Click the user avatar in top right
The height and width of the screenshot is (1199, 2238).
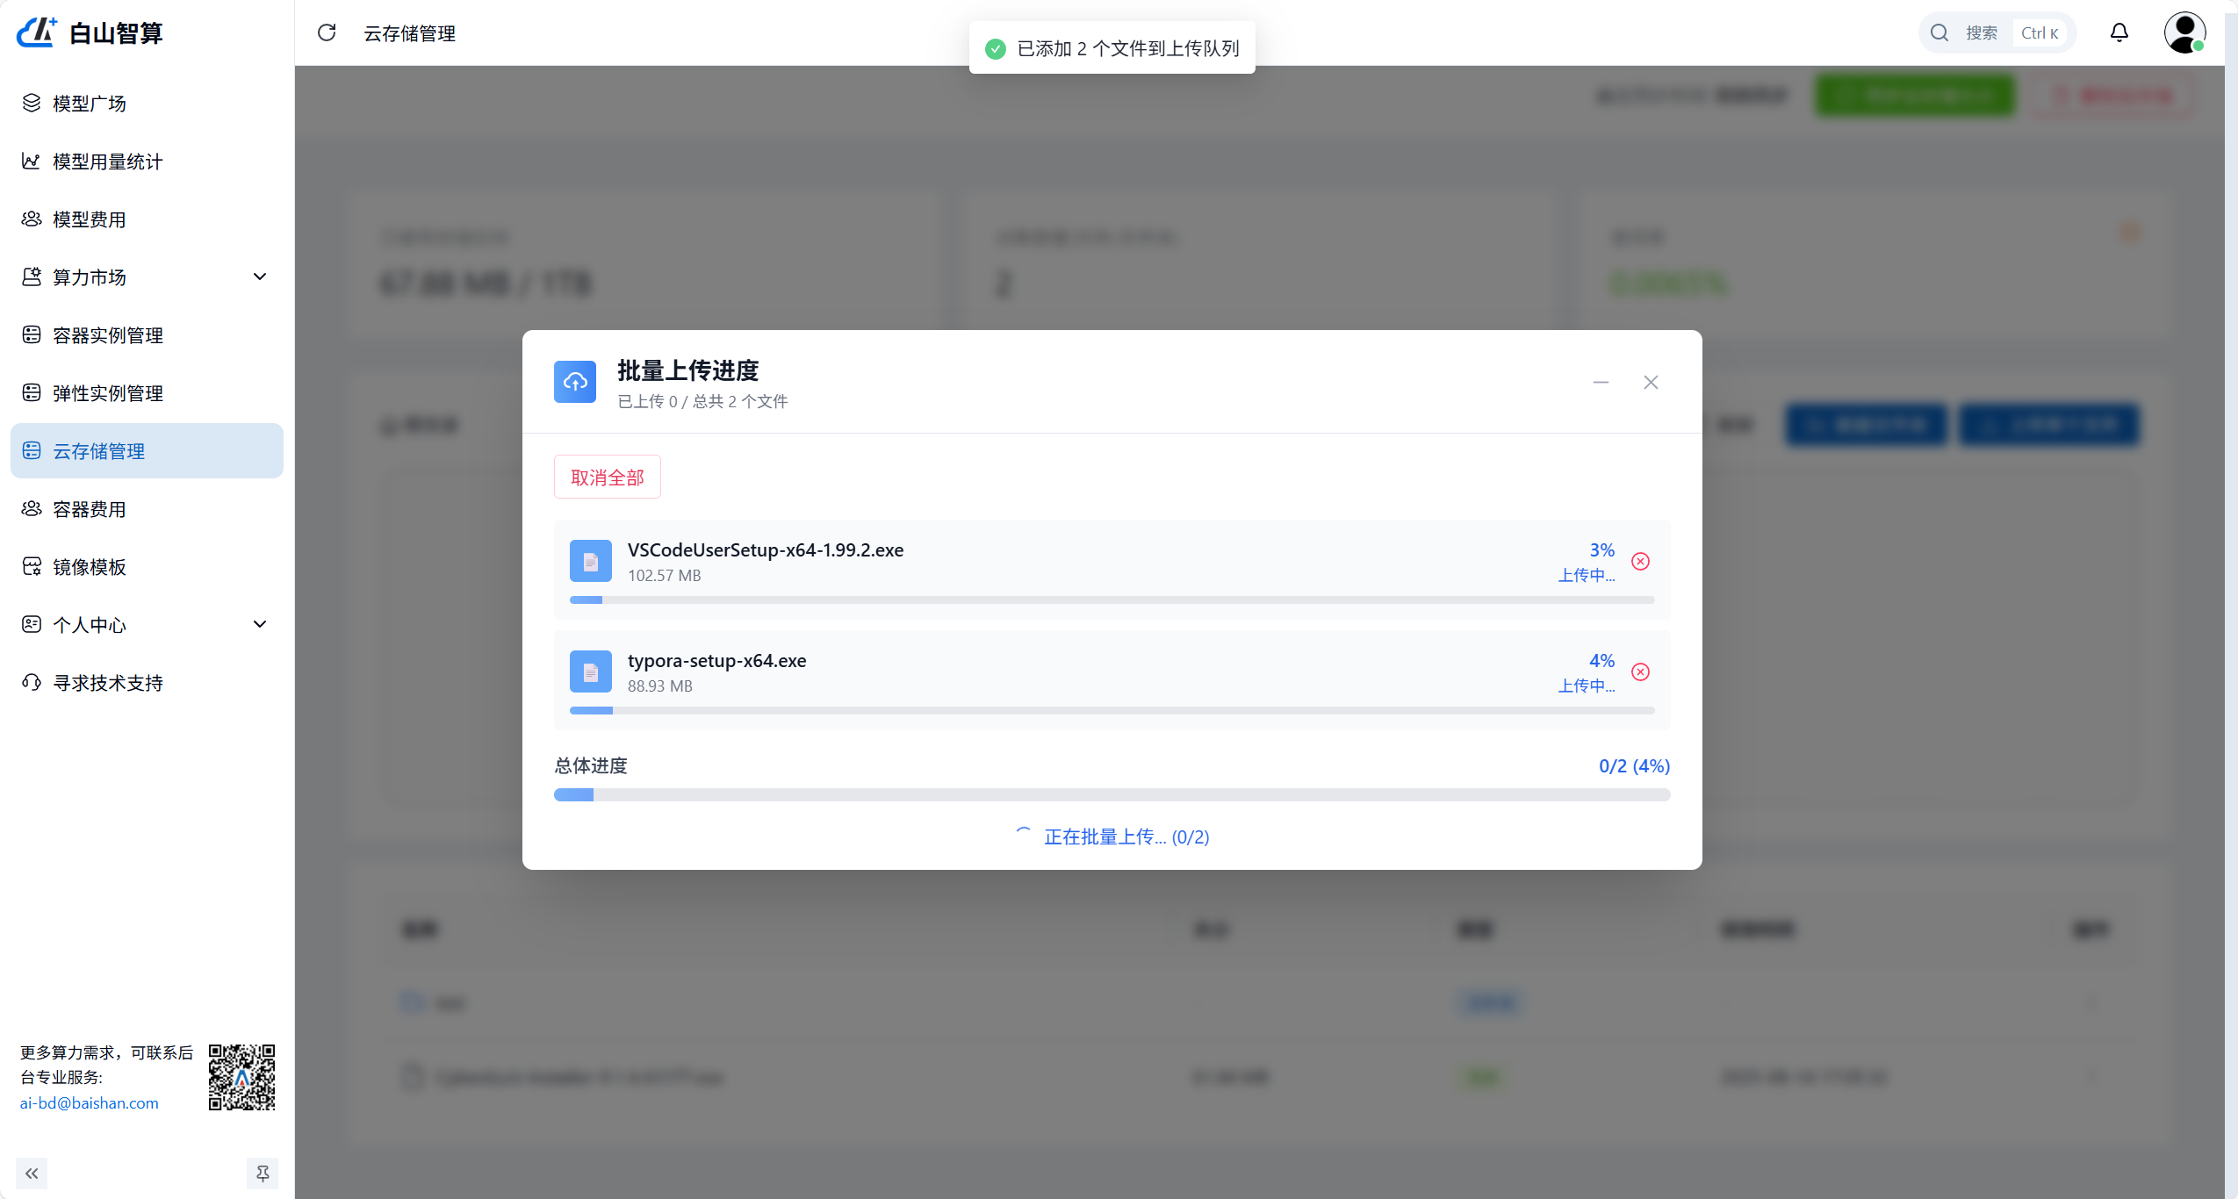coord(2184,32)
